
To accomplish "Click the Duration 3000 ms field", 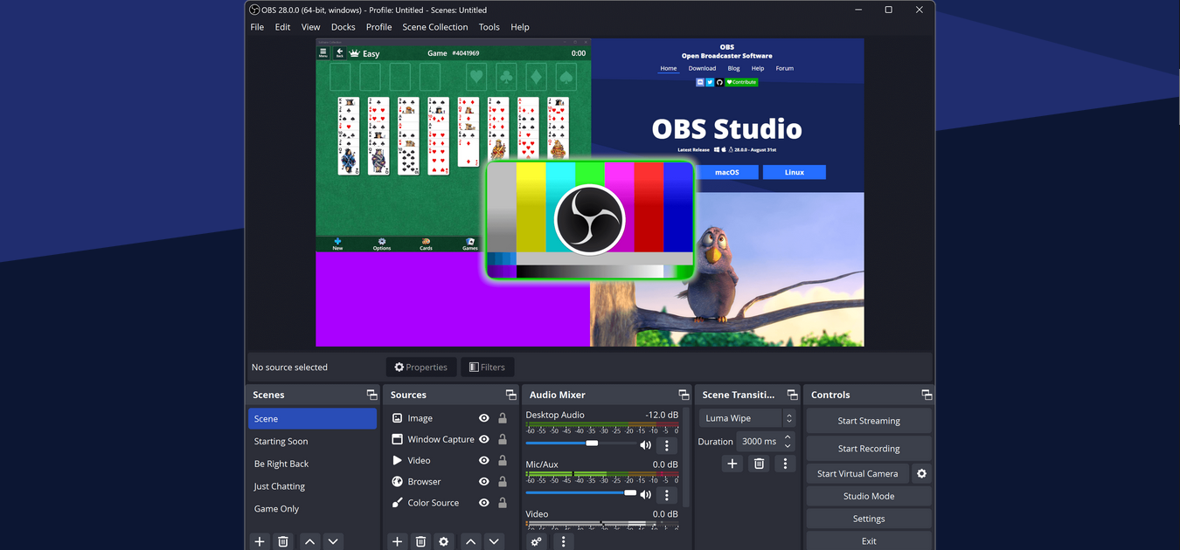I will point(759,442).
